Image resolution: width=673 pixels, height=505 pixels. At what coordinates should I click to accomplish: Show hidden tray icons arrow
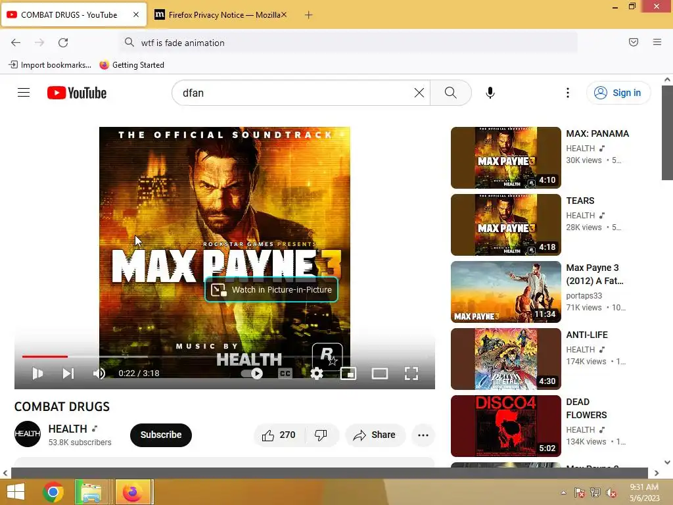(x=563, y=493)
